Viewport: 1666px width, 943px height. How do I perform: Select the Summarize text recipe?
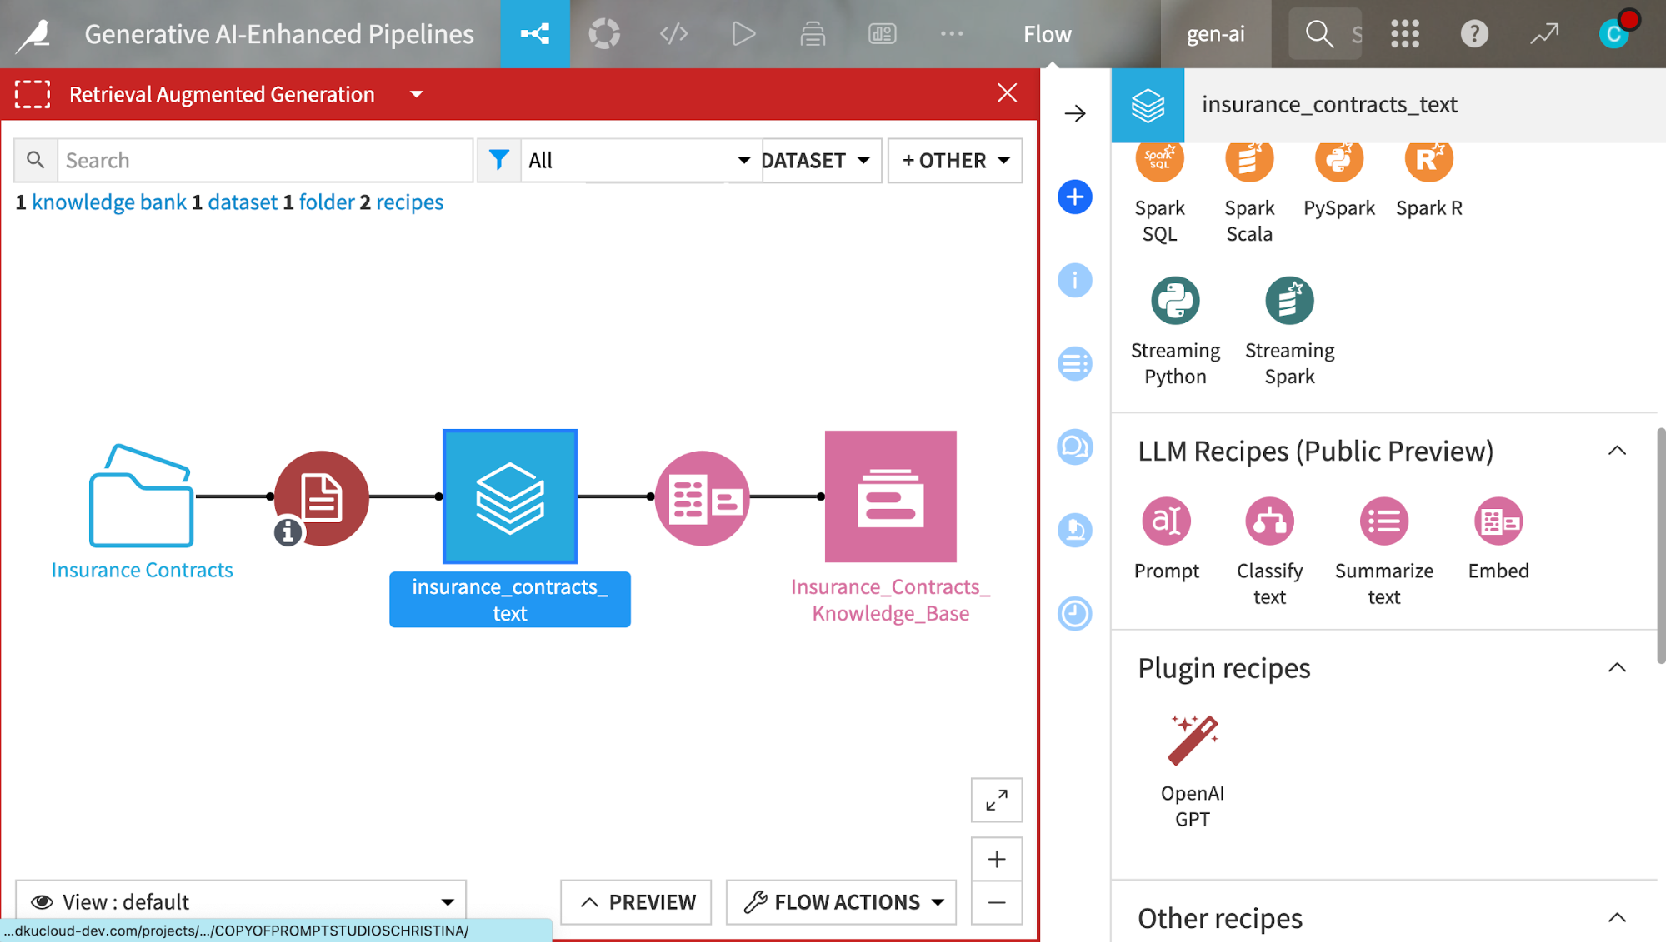click(x=1383, y=520)
